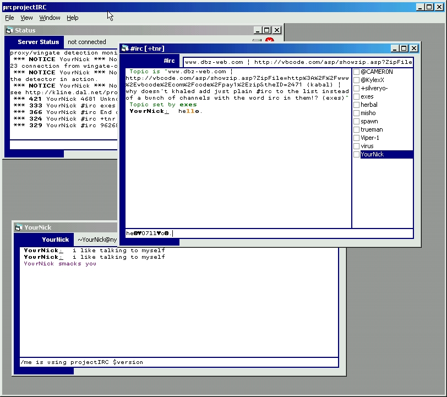Select the Server Status tab label
This screenshot has height=397, width=447.
pos(38,42)
